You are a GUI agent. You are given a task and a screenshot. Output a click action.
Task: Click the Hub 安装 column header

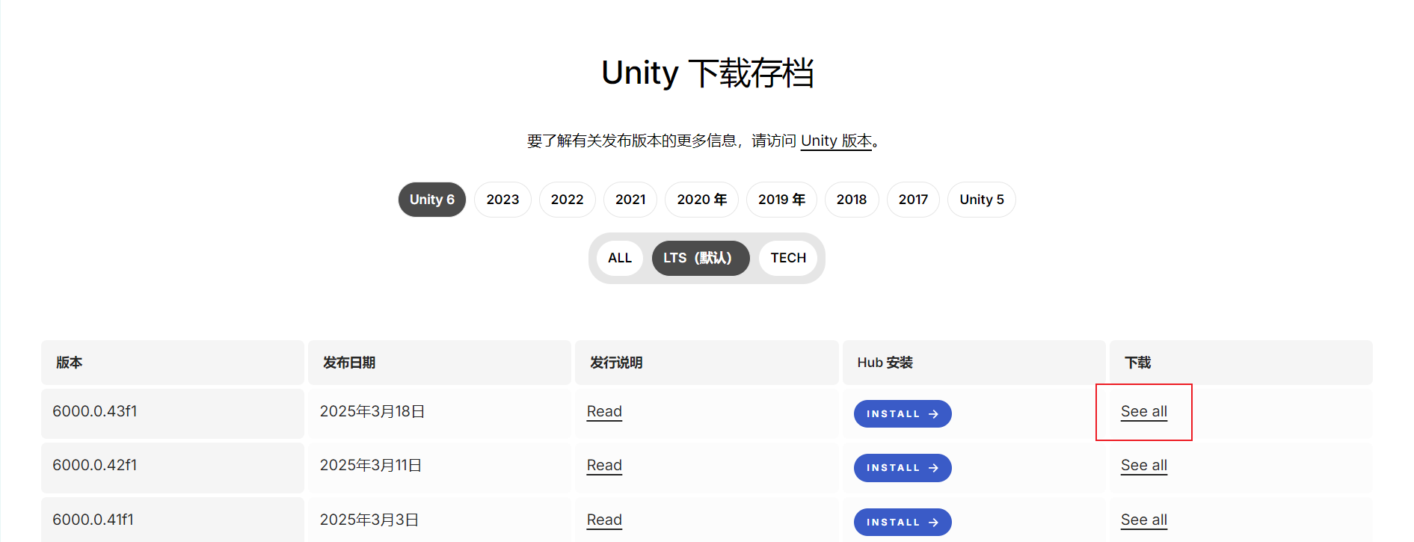point(974,363)
